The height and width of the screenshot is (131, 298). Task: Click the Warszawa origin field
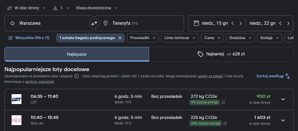[x=49, y=23]
